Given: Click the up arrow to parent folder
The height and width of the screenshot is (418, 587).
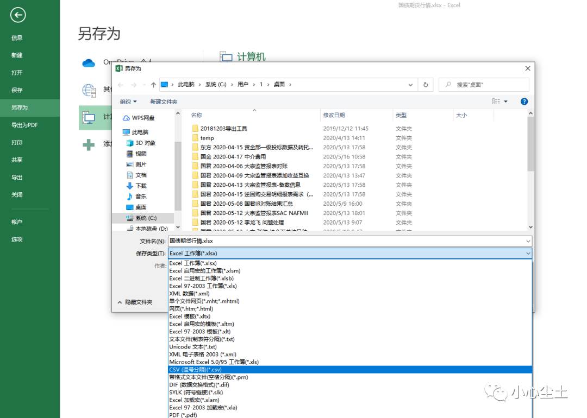Looking at the screenshot, I should point(153,85).
